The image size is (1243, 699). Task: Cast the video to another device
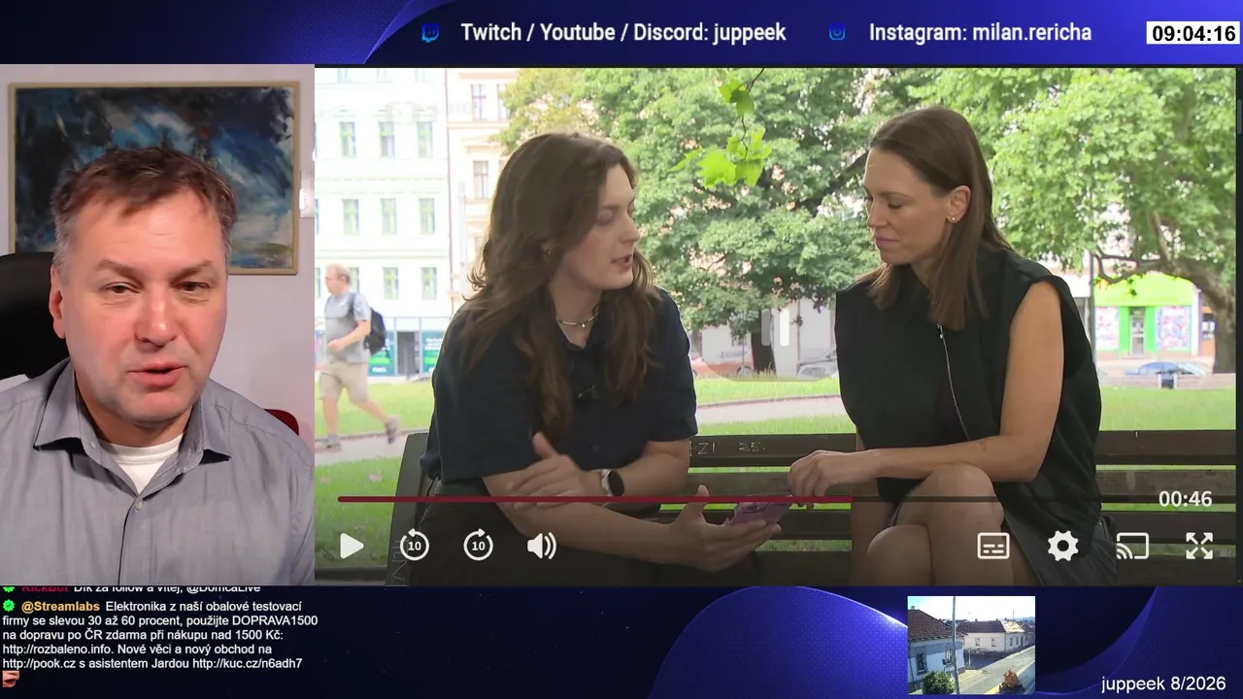tap(1132, 546)
